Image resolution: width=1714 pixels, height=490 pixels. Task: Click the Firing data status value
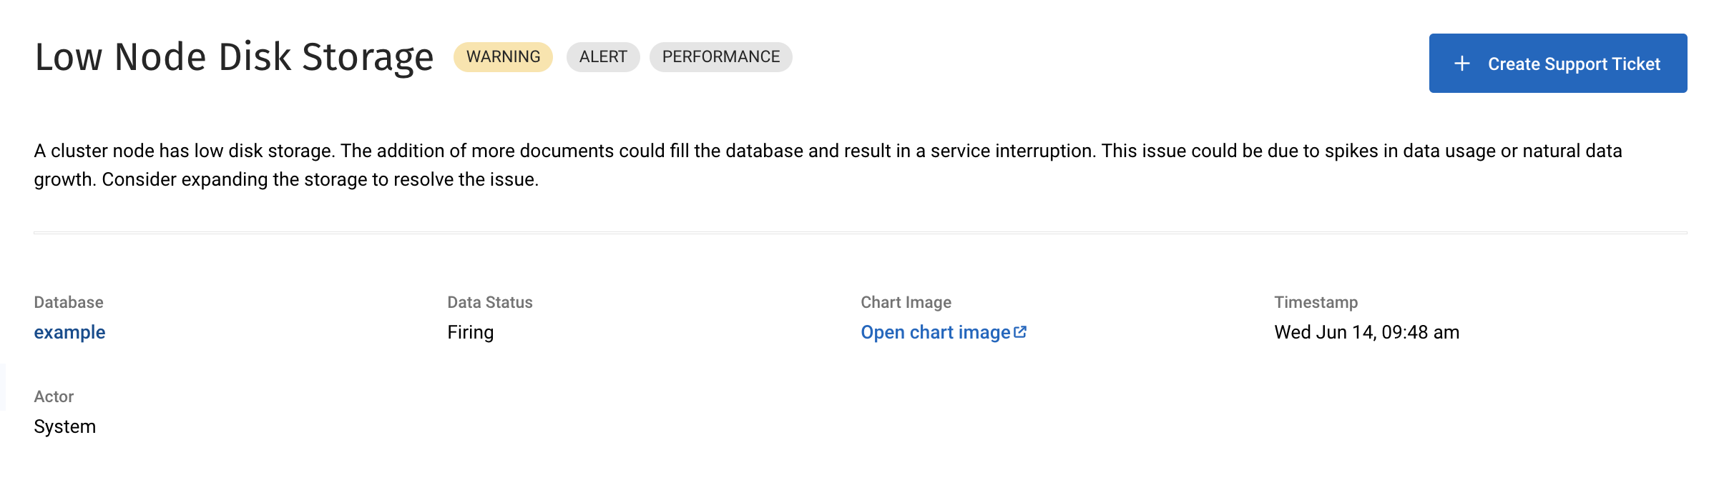(470, 332)
